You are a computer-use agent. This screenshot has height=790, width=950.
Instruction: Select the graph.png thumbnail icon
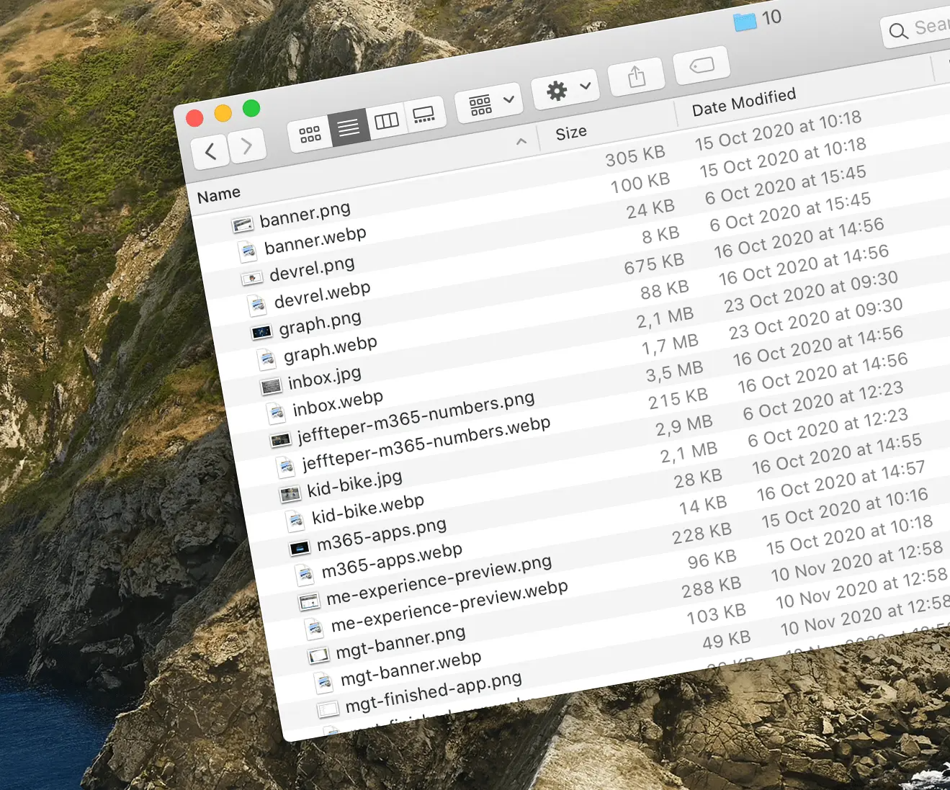pyautogui.click(x=261, y=332)
